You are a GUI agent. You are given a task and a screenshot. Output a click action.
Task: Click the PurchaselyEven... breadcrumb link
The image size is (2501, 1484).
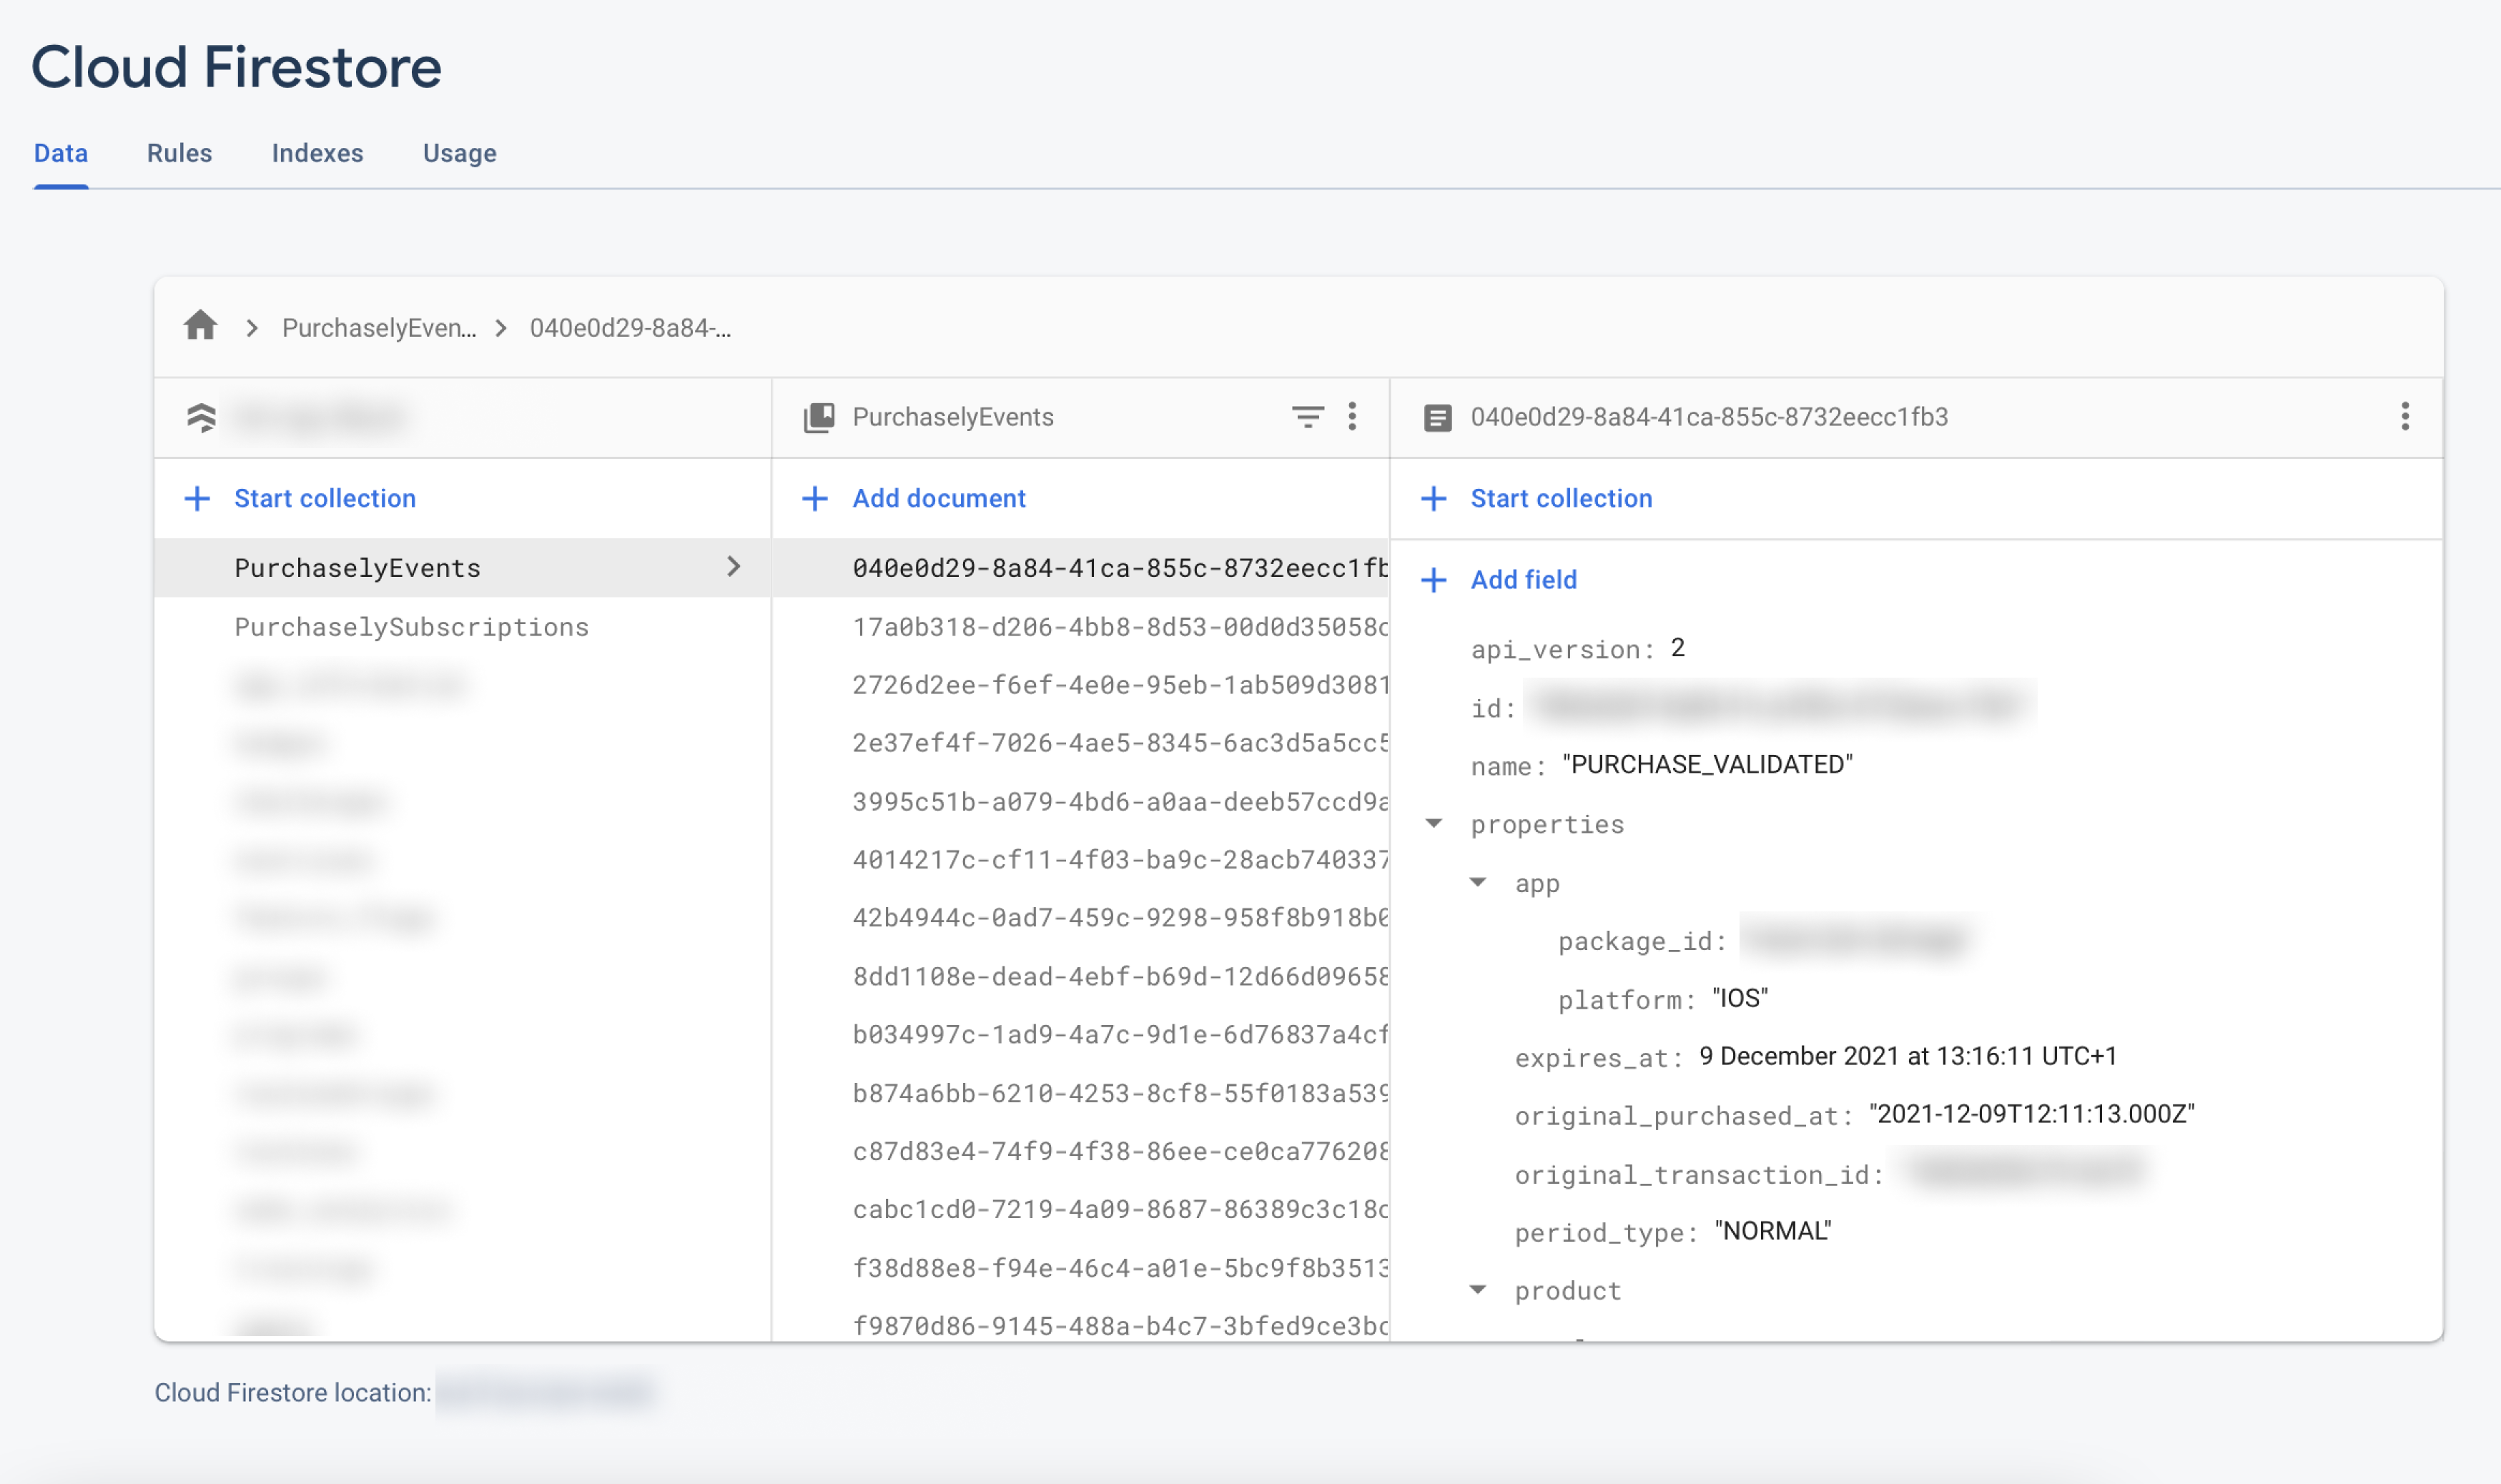point(378,328)
